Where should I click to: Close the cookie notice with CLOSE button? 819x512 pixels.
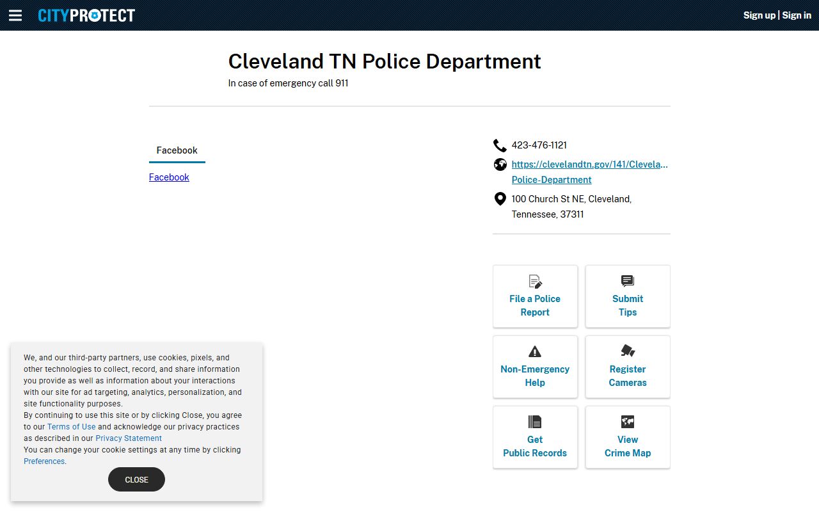(x=136, y=479)
